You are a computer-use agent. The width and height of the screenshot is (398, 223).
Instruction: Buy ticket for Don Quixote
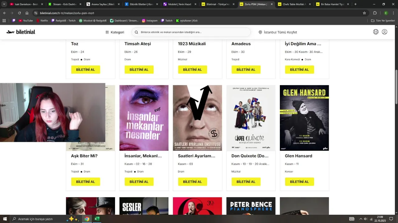(x=246, y=182)
